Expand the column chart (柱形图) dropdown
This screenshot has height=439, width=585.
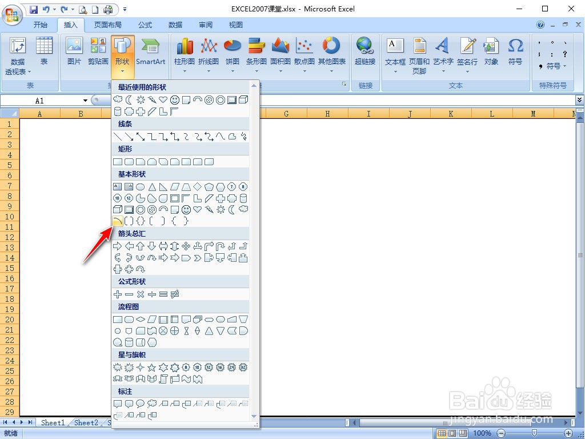tap(185, 70)
